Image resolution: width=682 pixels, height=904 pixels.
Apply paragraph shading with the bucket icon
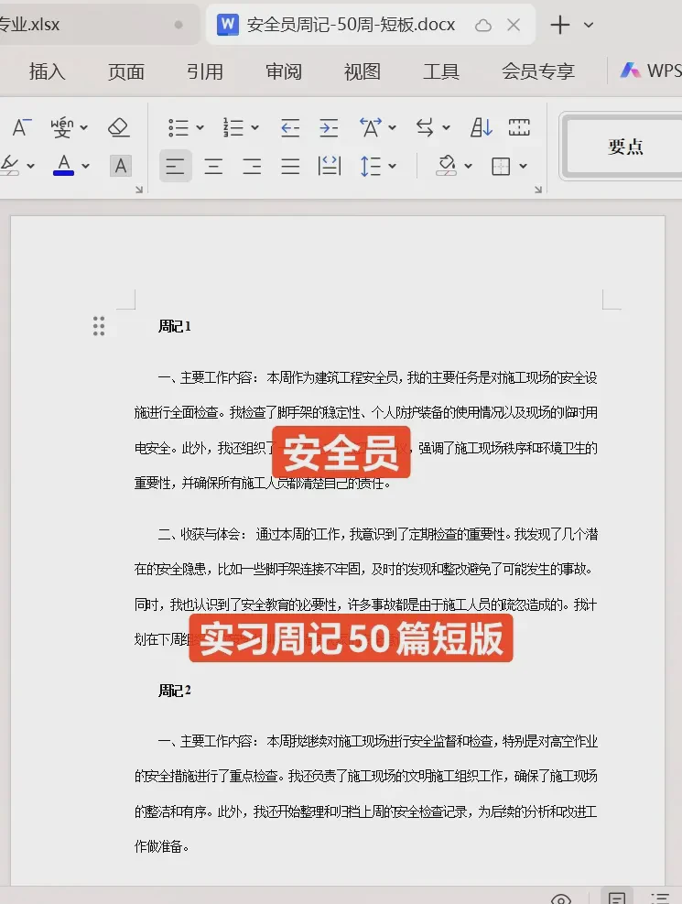[447, 166]
